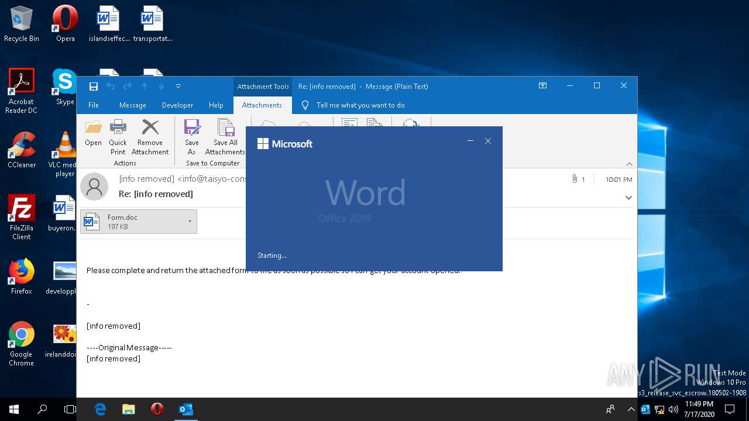749x421 pixels.
Task: Open the Skype desktop shortcut
Action: (66, 87)
